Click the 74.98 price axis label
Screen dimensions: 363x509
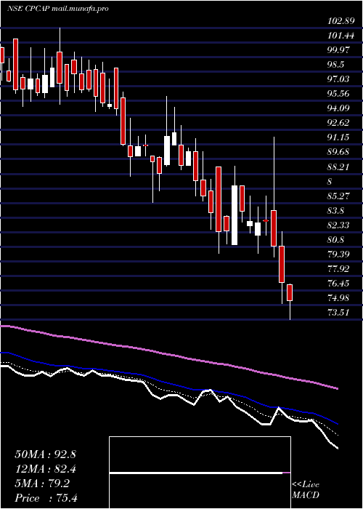tap(338, 298)
